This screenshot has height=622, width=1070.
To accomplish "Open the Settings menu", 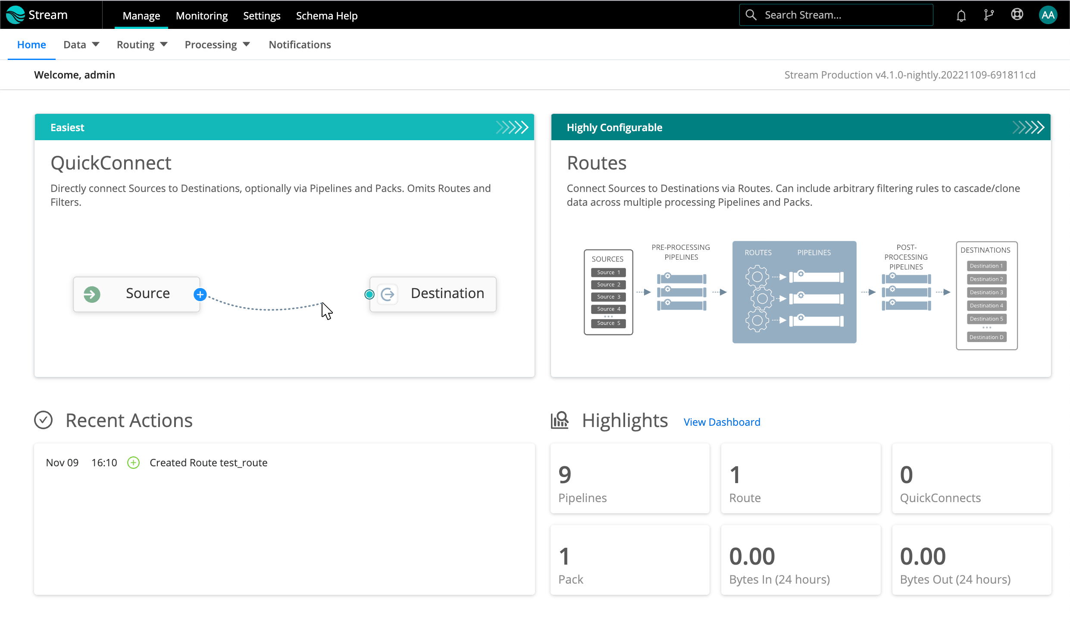I will 262,15.
